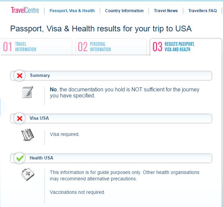Screen dimensions: 223x207
Task: Go to Travel News
Action: pyautogui.click(x=166, y=11)
